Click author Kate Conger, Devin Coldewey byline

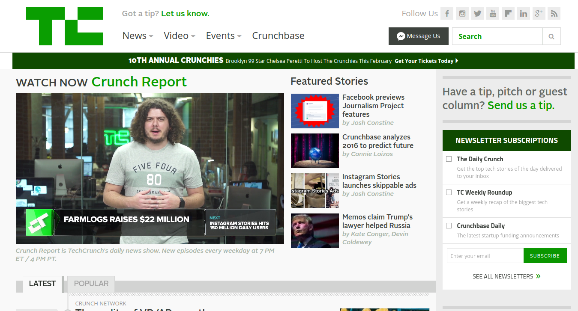click(x=375, y=238)
